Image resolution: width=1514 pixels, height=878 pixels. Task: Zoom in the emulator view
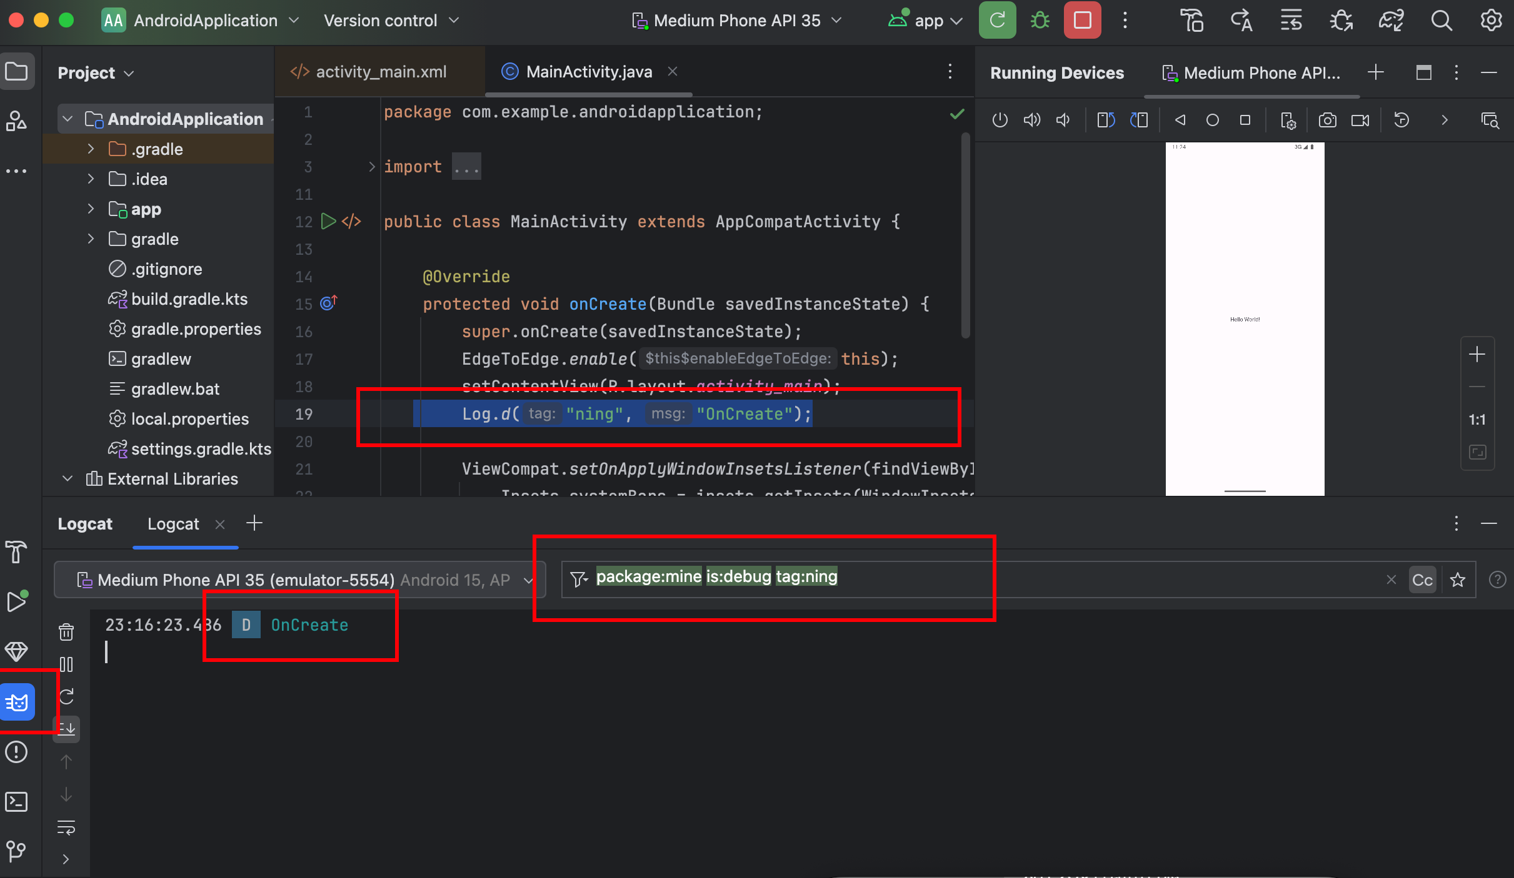click(x=1477, y=355)
